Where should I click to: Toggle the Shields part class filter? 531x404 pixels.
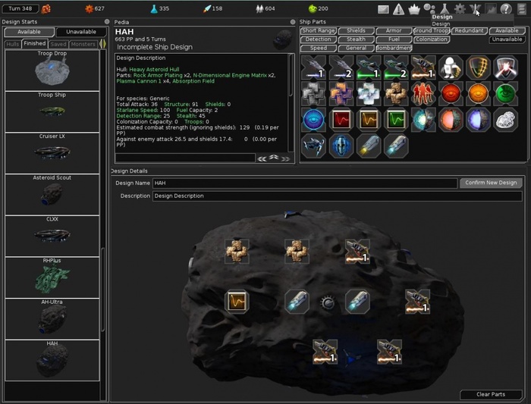coord(356,30)
